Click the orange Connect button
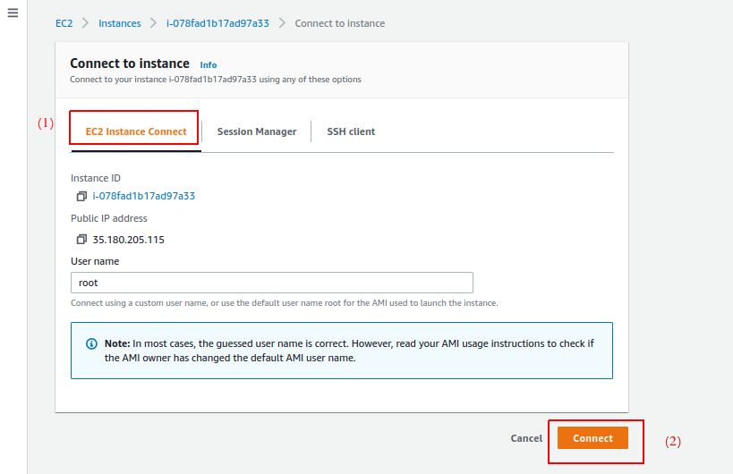 point(592,438)
